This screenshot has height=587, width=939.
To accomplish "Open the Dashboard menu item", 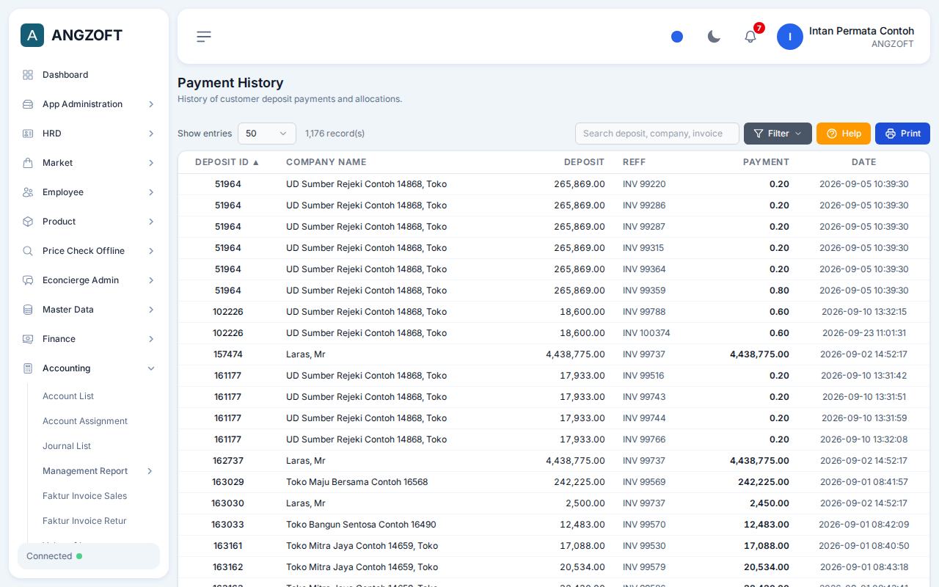I will coord(89,75).
